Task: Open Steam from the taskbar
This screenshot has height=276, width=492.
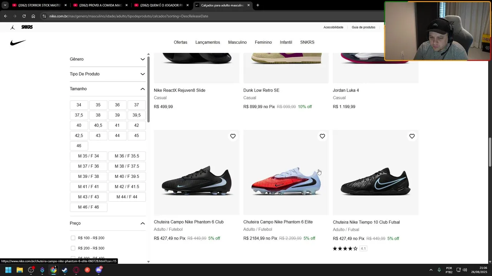Action: [65, 270]
